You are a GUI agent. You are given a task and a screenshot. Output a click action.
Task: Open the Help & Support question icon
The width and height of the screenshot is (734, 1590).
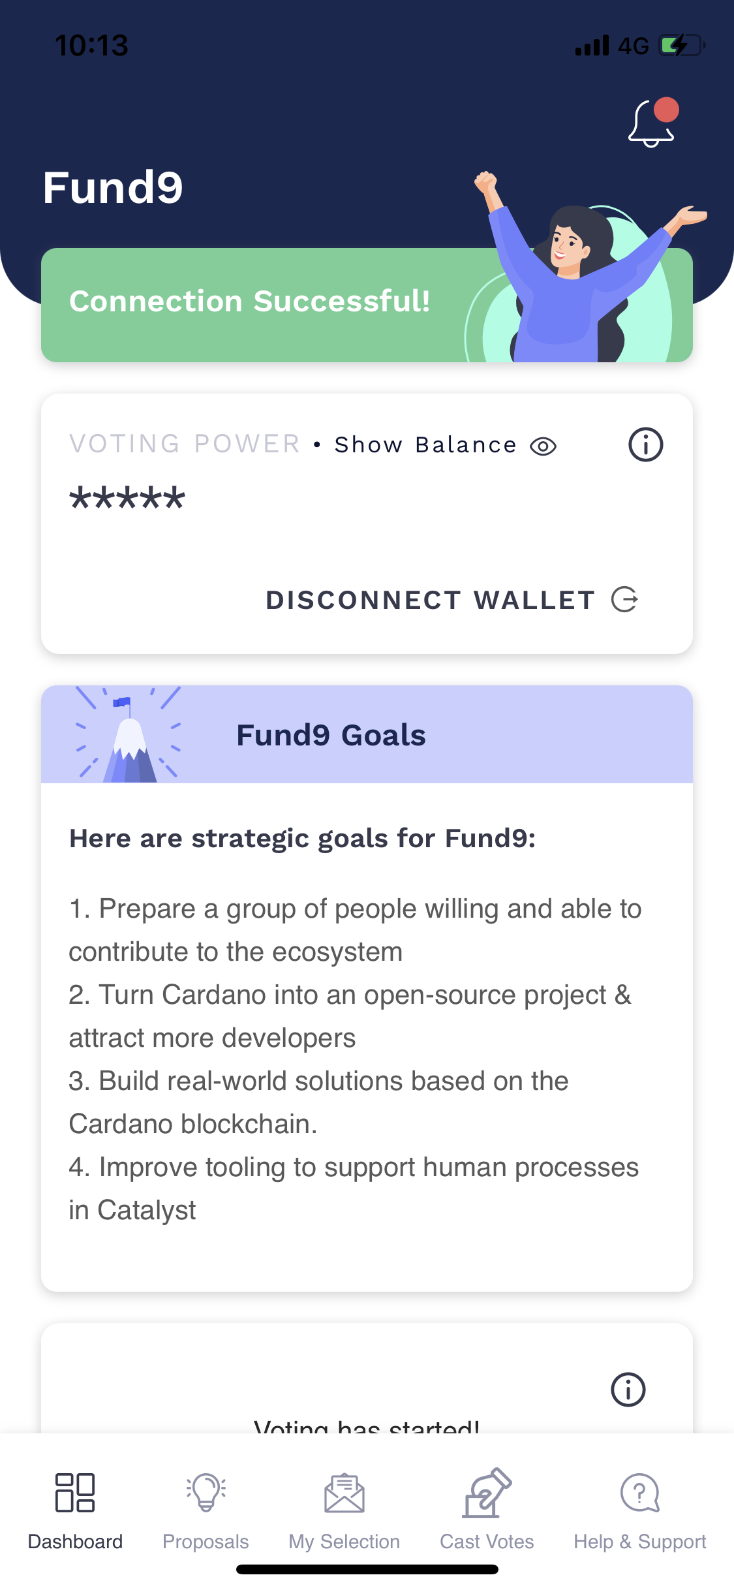639,1493
